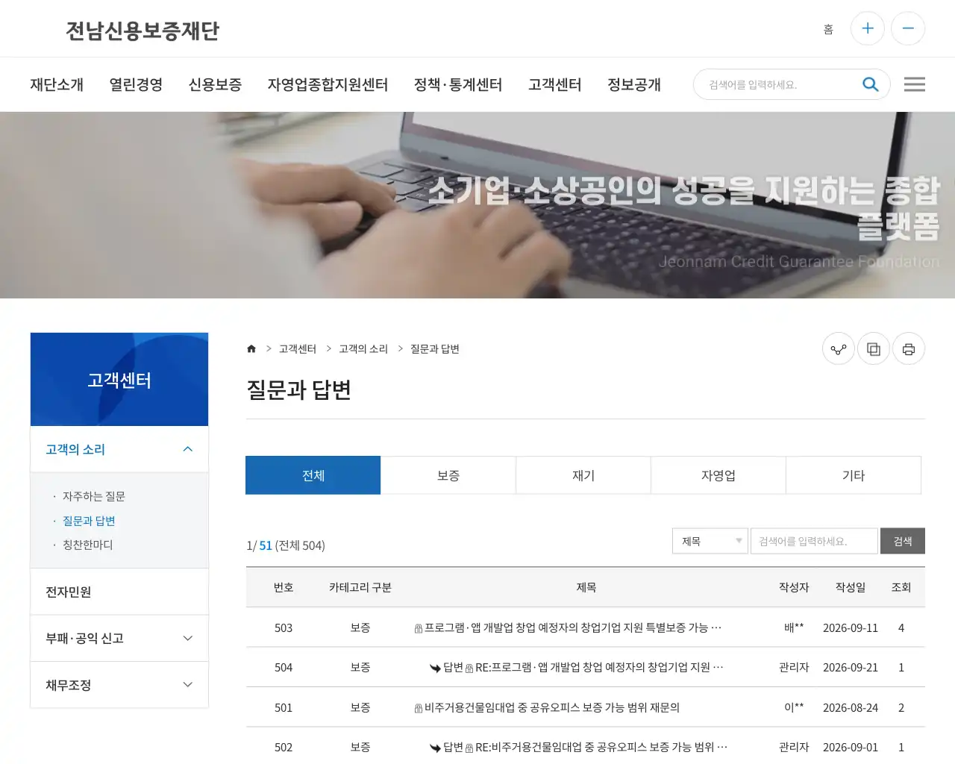
Task: Select the 재기 category tab
Action: [583, 475]
